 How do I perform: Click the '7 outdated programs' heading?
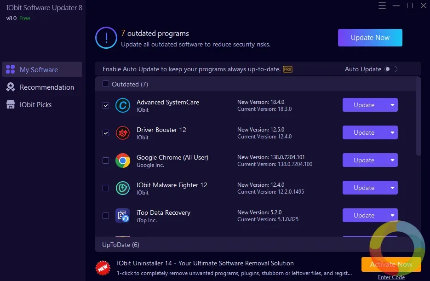155,34
